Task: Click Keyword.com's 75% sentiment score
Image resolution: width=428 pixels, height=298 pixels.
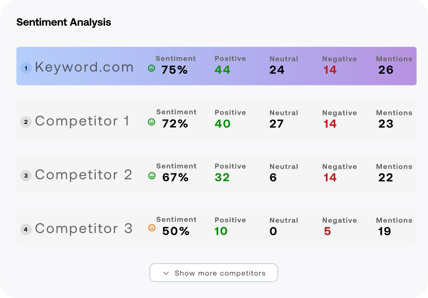Action: pyautogui.click(x=174, y=70)
